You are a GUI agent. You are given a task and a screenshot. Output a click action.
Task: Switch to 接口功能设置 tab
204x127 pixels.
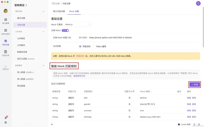[59, 11]
